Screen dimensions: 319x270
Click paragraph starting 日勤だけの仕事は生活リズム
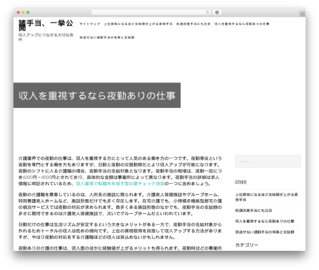tap(120, 231)
